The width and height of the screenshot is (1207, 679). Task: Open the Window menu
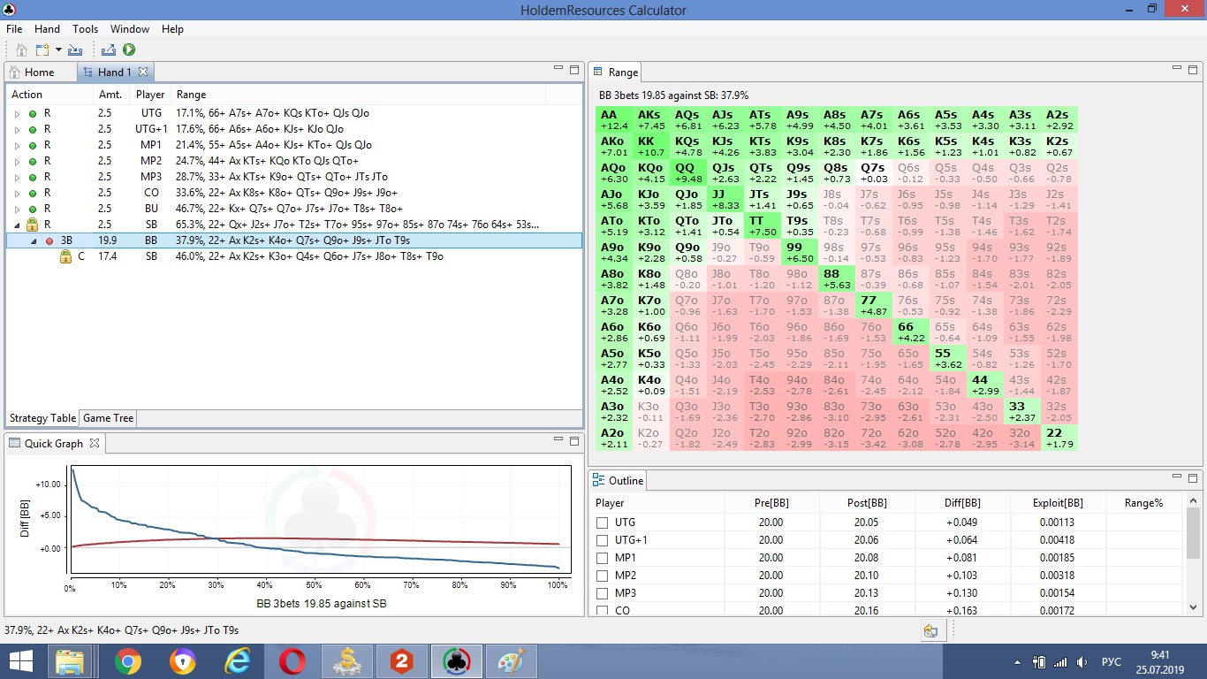click(x=130, y=29)
